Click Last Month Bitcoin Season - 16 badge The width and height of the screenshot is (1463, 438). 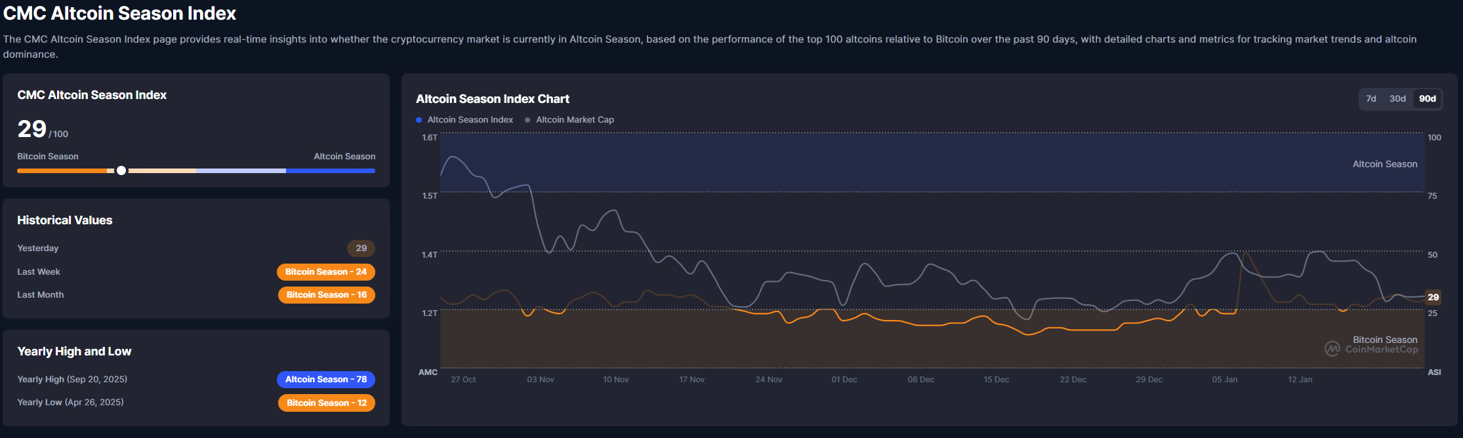[x=326, y=295]
